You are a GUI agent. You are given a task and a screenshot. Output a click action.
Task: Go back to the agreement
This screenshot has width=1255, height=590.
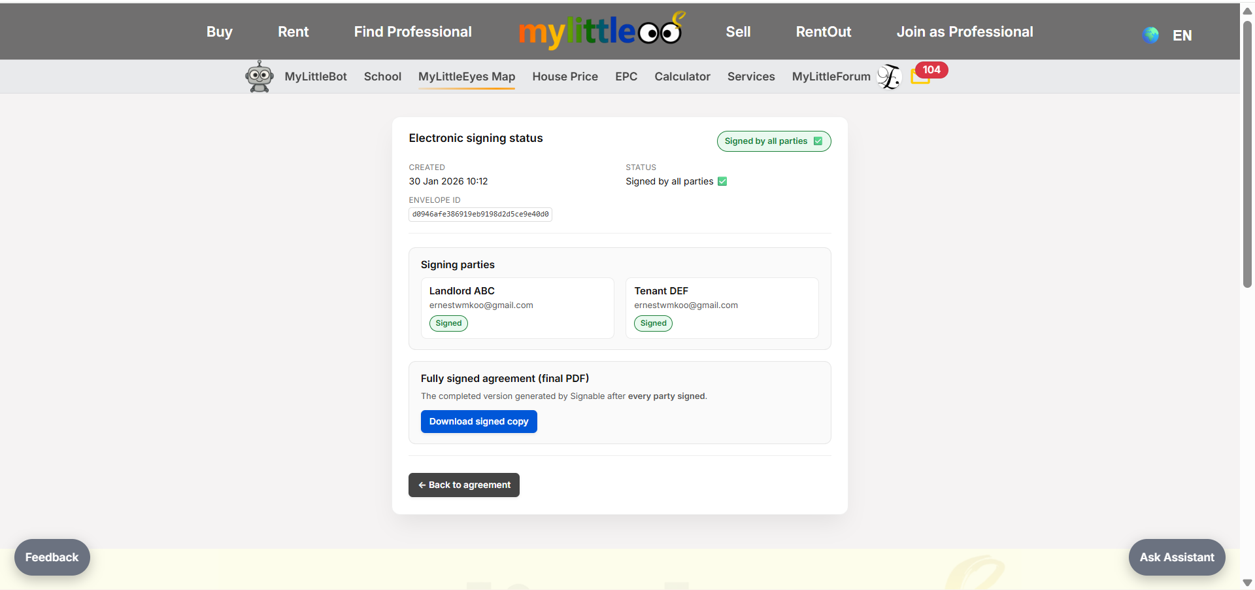coord(463,485)
